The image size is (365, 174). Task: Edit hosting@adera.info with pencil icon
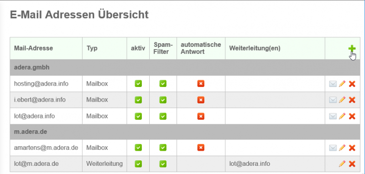(342, 84)
